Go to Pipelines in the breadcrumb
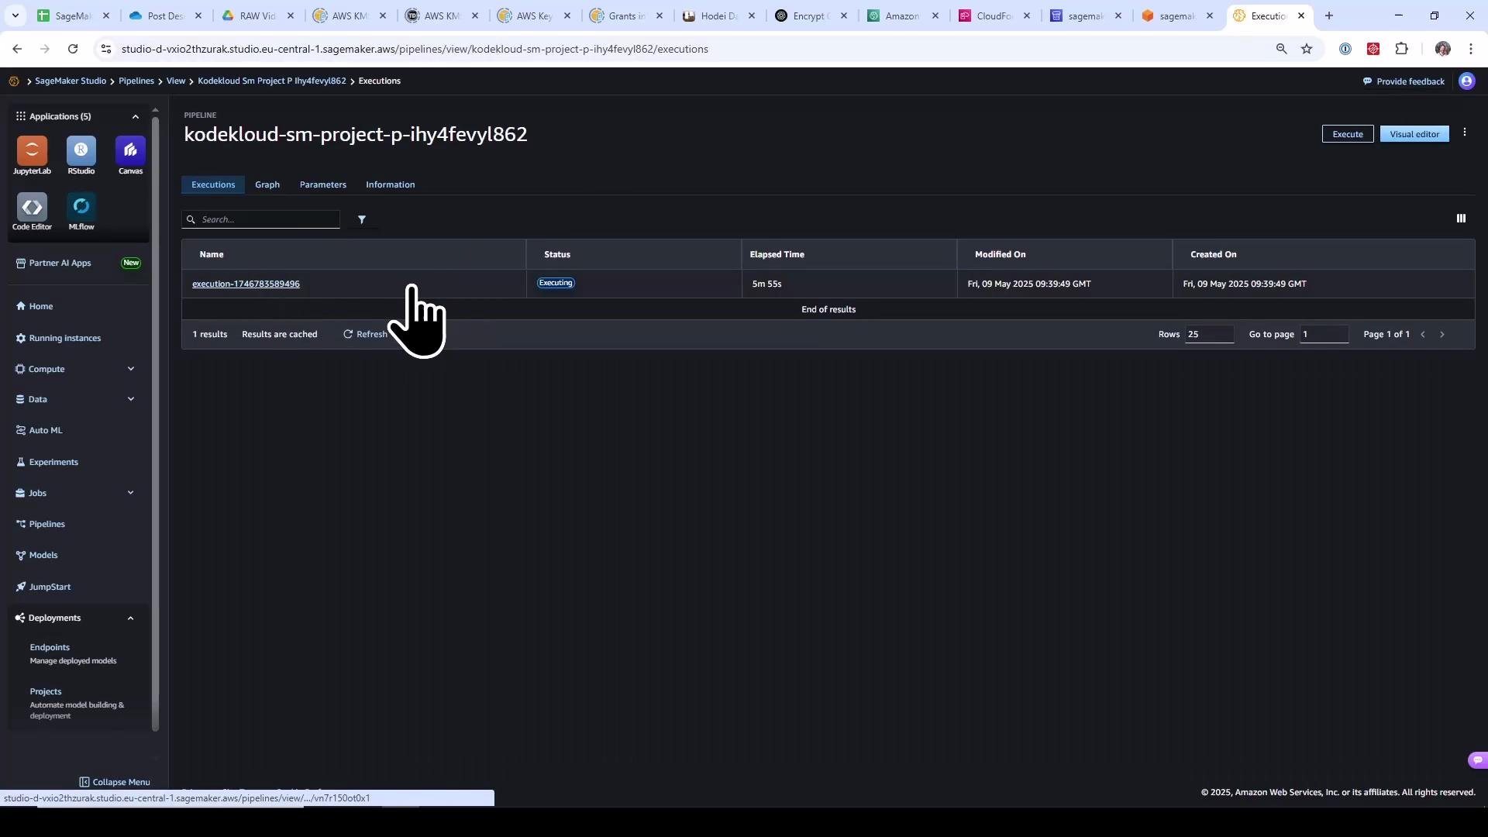The width and height of the screenshot is (1488, 837). [136, 81]
